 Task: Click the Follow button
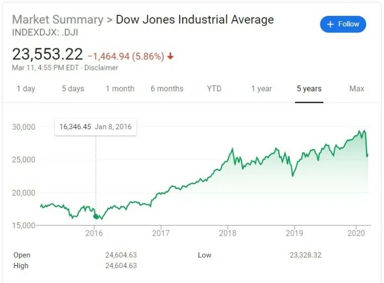[343, 24]
